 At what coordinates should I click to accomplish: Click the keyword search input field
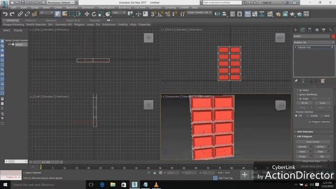pyautogui.click(x=222, y=3)
